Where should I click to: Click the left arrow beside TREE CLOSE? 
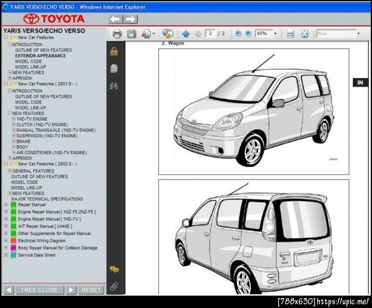coord(9,290)
